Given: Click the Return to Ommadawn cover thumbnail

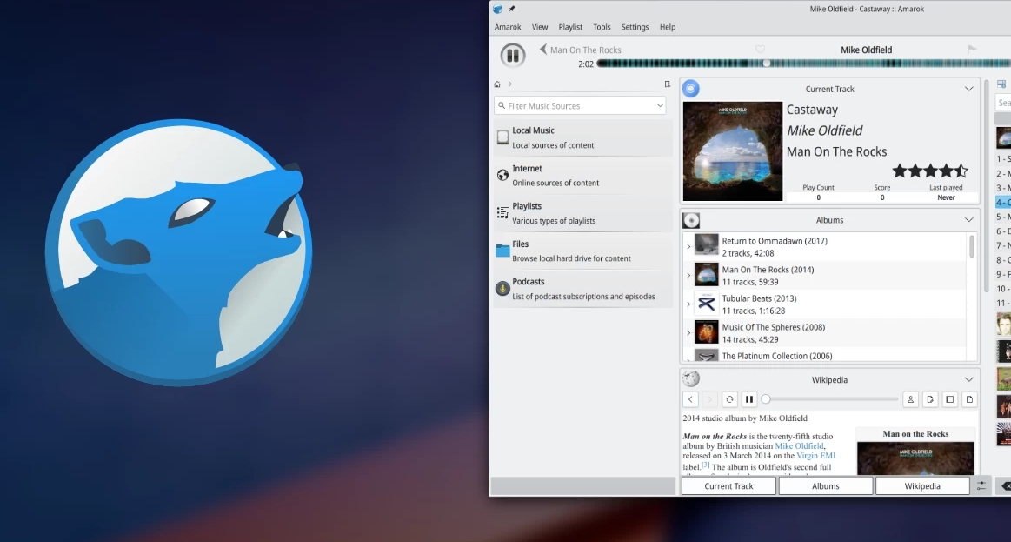Looking at the screenshot, I should tap(707, 246).
